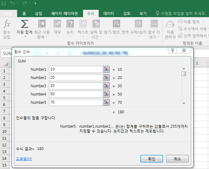The height and width of the screenshot is (169, 209).
Task: Click the AutoSum (자동 합계) sigma icon
Action: pyautogui.click(x=25, y=24)
